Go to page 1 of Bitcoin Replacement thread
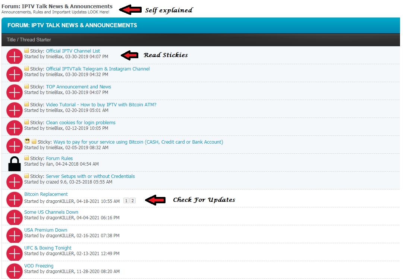403x279 pixels. click(x=126, y=201)
